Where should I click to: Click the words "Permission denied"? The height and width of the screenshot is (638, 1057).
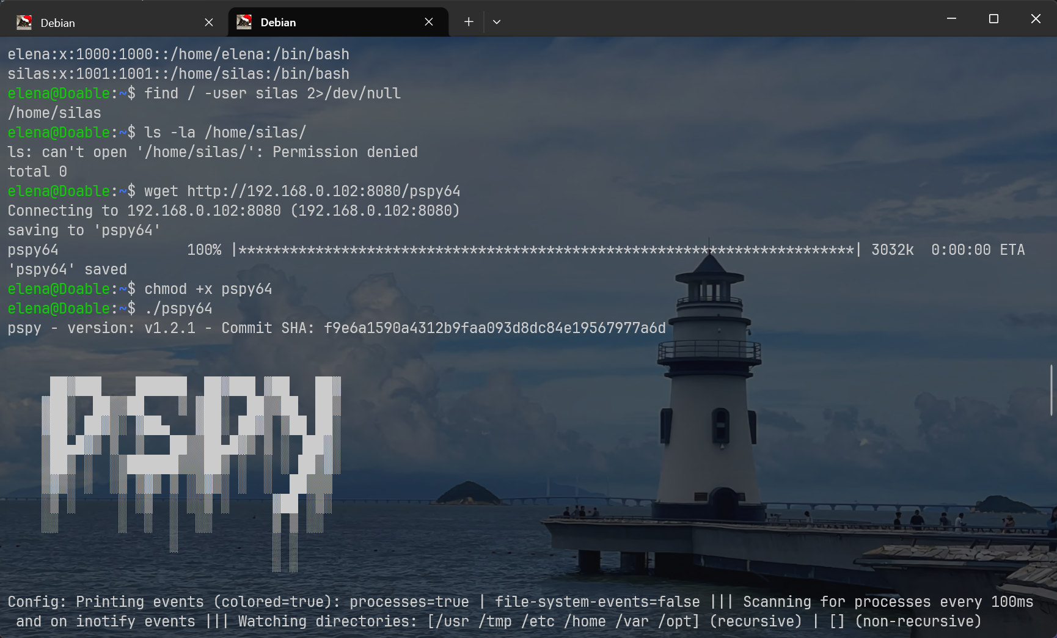coord(345,152)
